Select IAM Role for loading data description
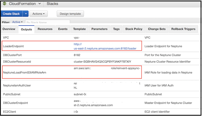 [168, 73]
